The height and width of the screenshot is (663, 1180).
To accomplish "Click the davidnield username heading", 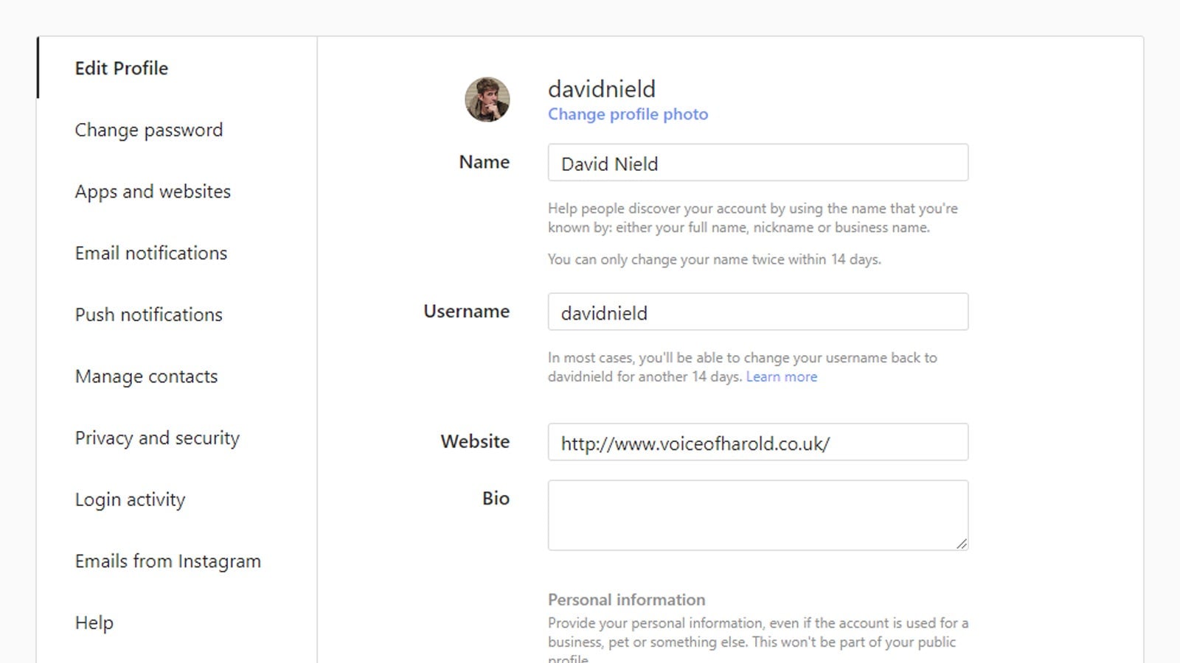I will click(601, 89).
